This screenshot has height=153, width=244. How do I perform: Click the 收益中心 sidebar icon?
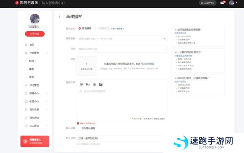26,102
